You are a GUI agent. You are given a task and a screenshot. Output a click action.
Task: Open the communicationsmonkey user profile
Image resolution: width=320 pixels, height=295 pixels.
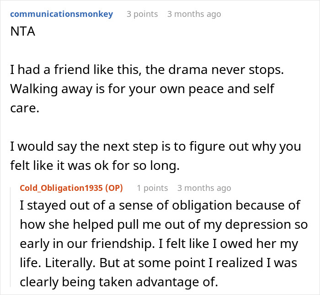point(61,14)
